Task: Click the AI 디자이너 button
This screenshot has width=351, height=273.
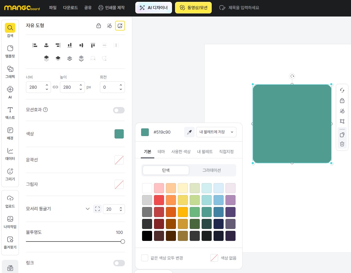Action: (x=154, y=8)
